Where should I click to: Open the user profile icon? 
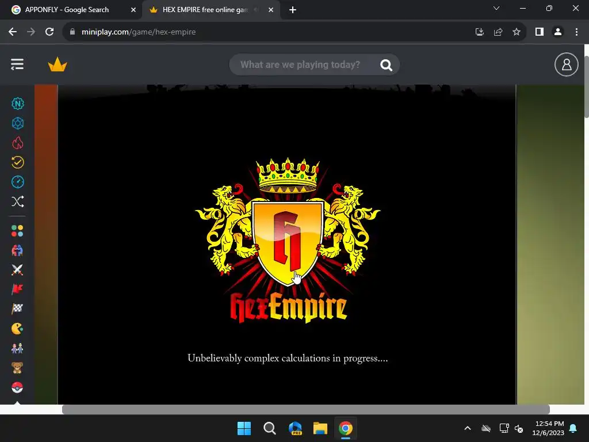pos(566,64)
